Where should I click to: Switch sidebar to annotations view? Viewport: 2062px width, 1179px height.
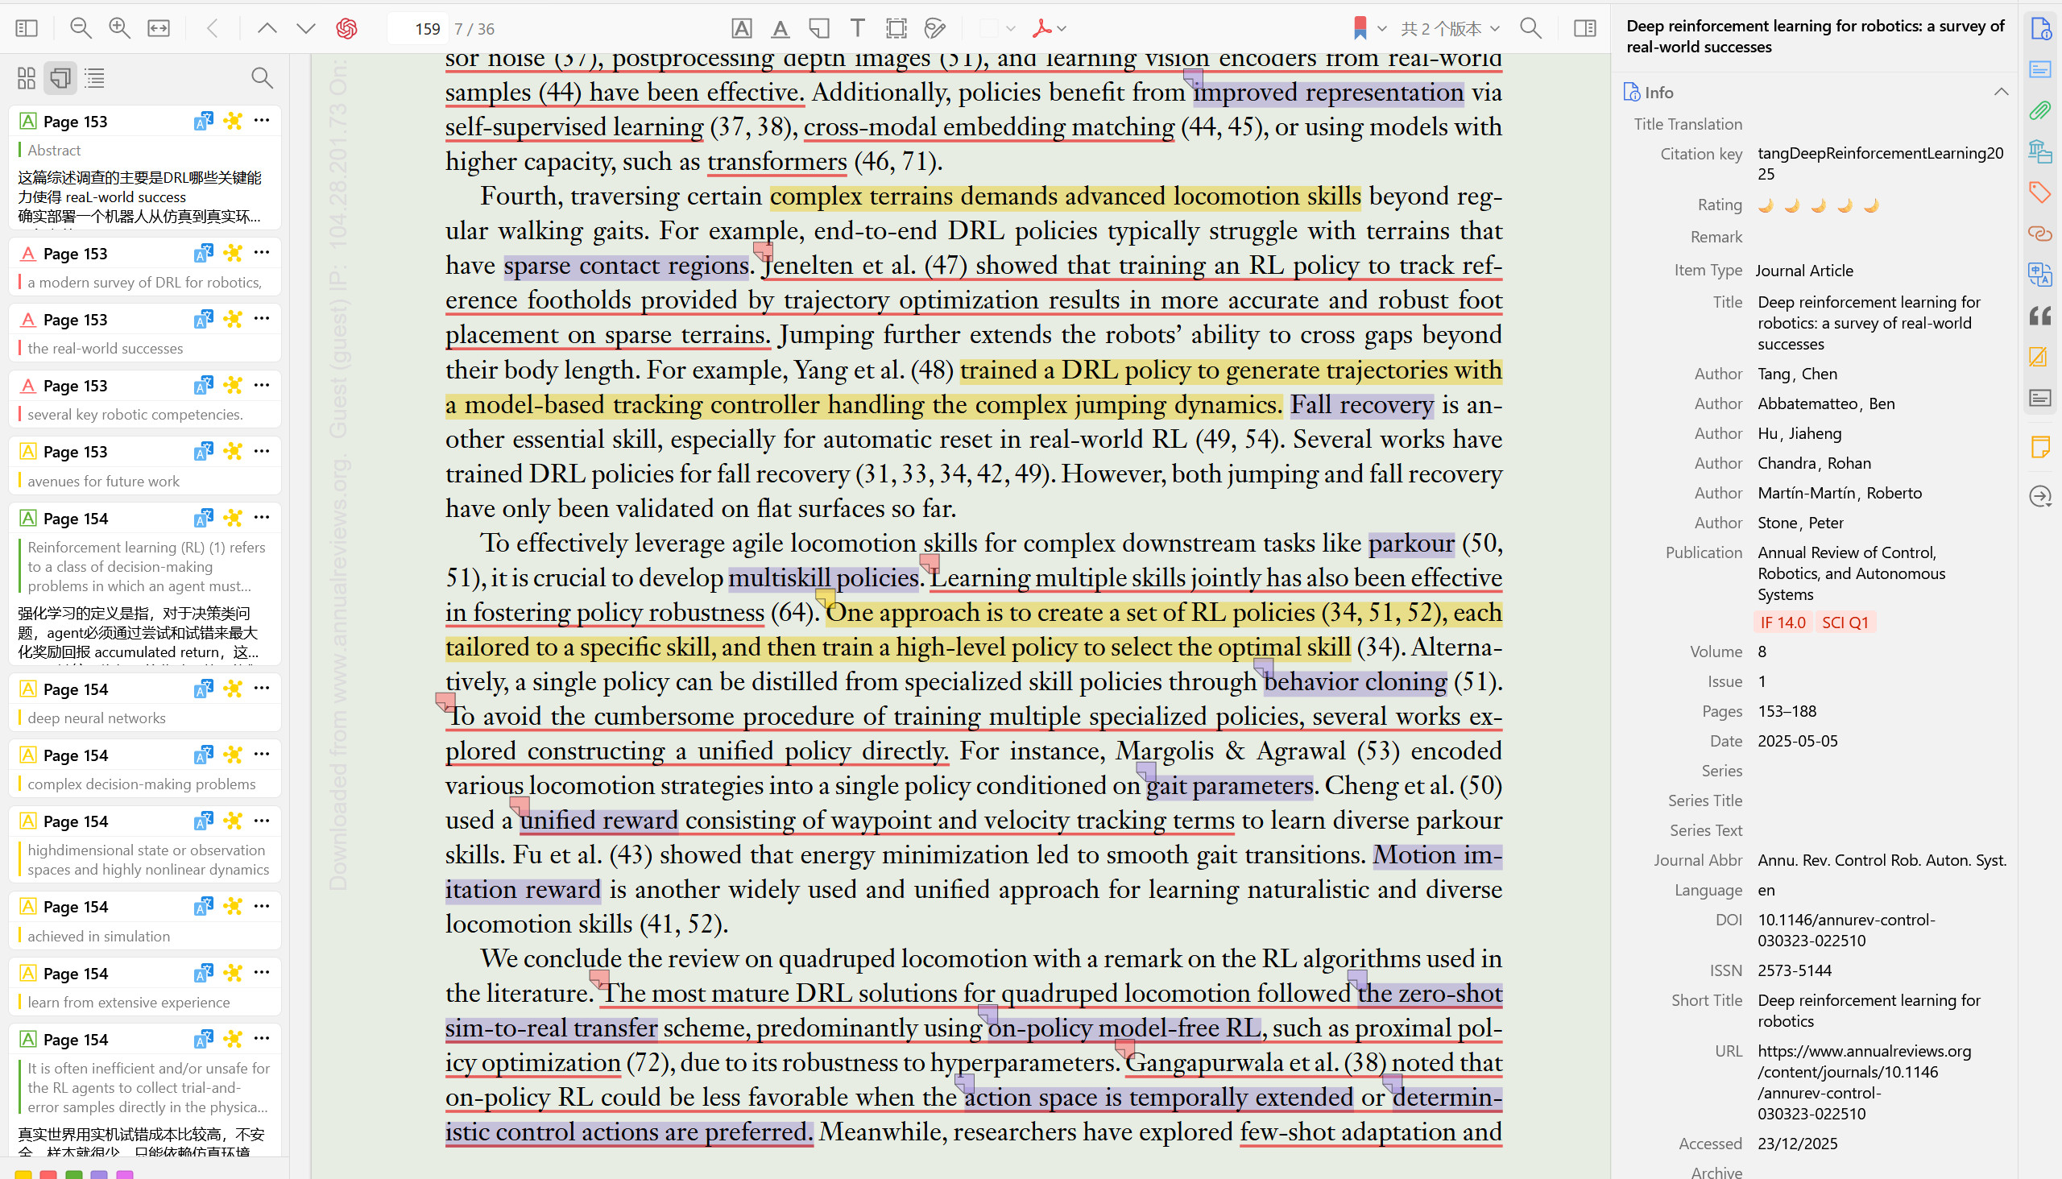[x=60, y=78]
